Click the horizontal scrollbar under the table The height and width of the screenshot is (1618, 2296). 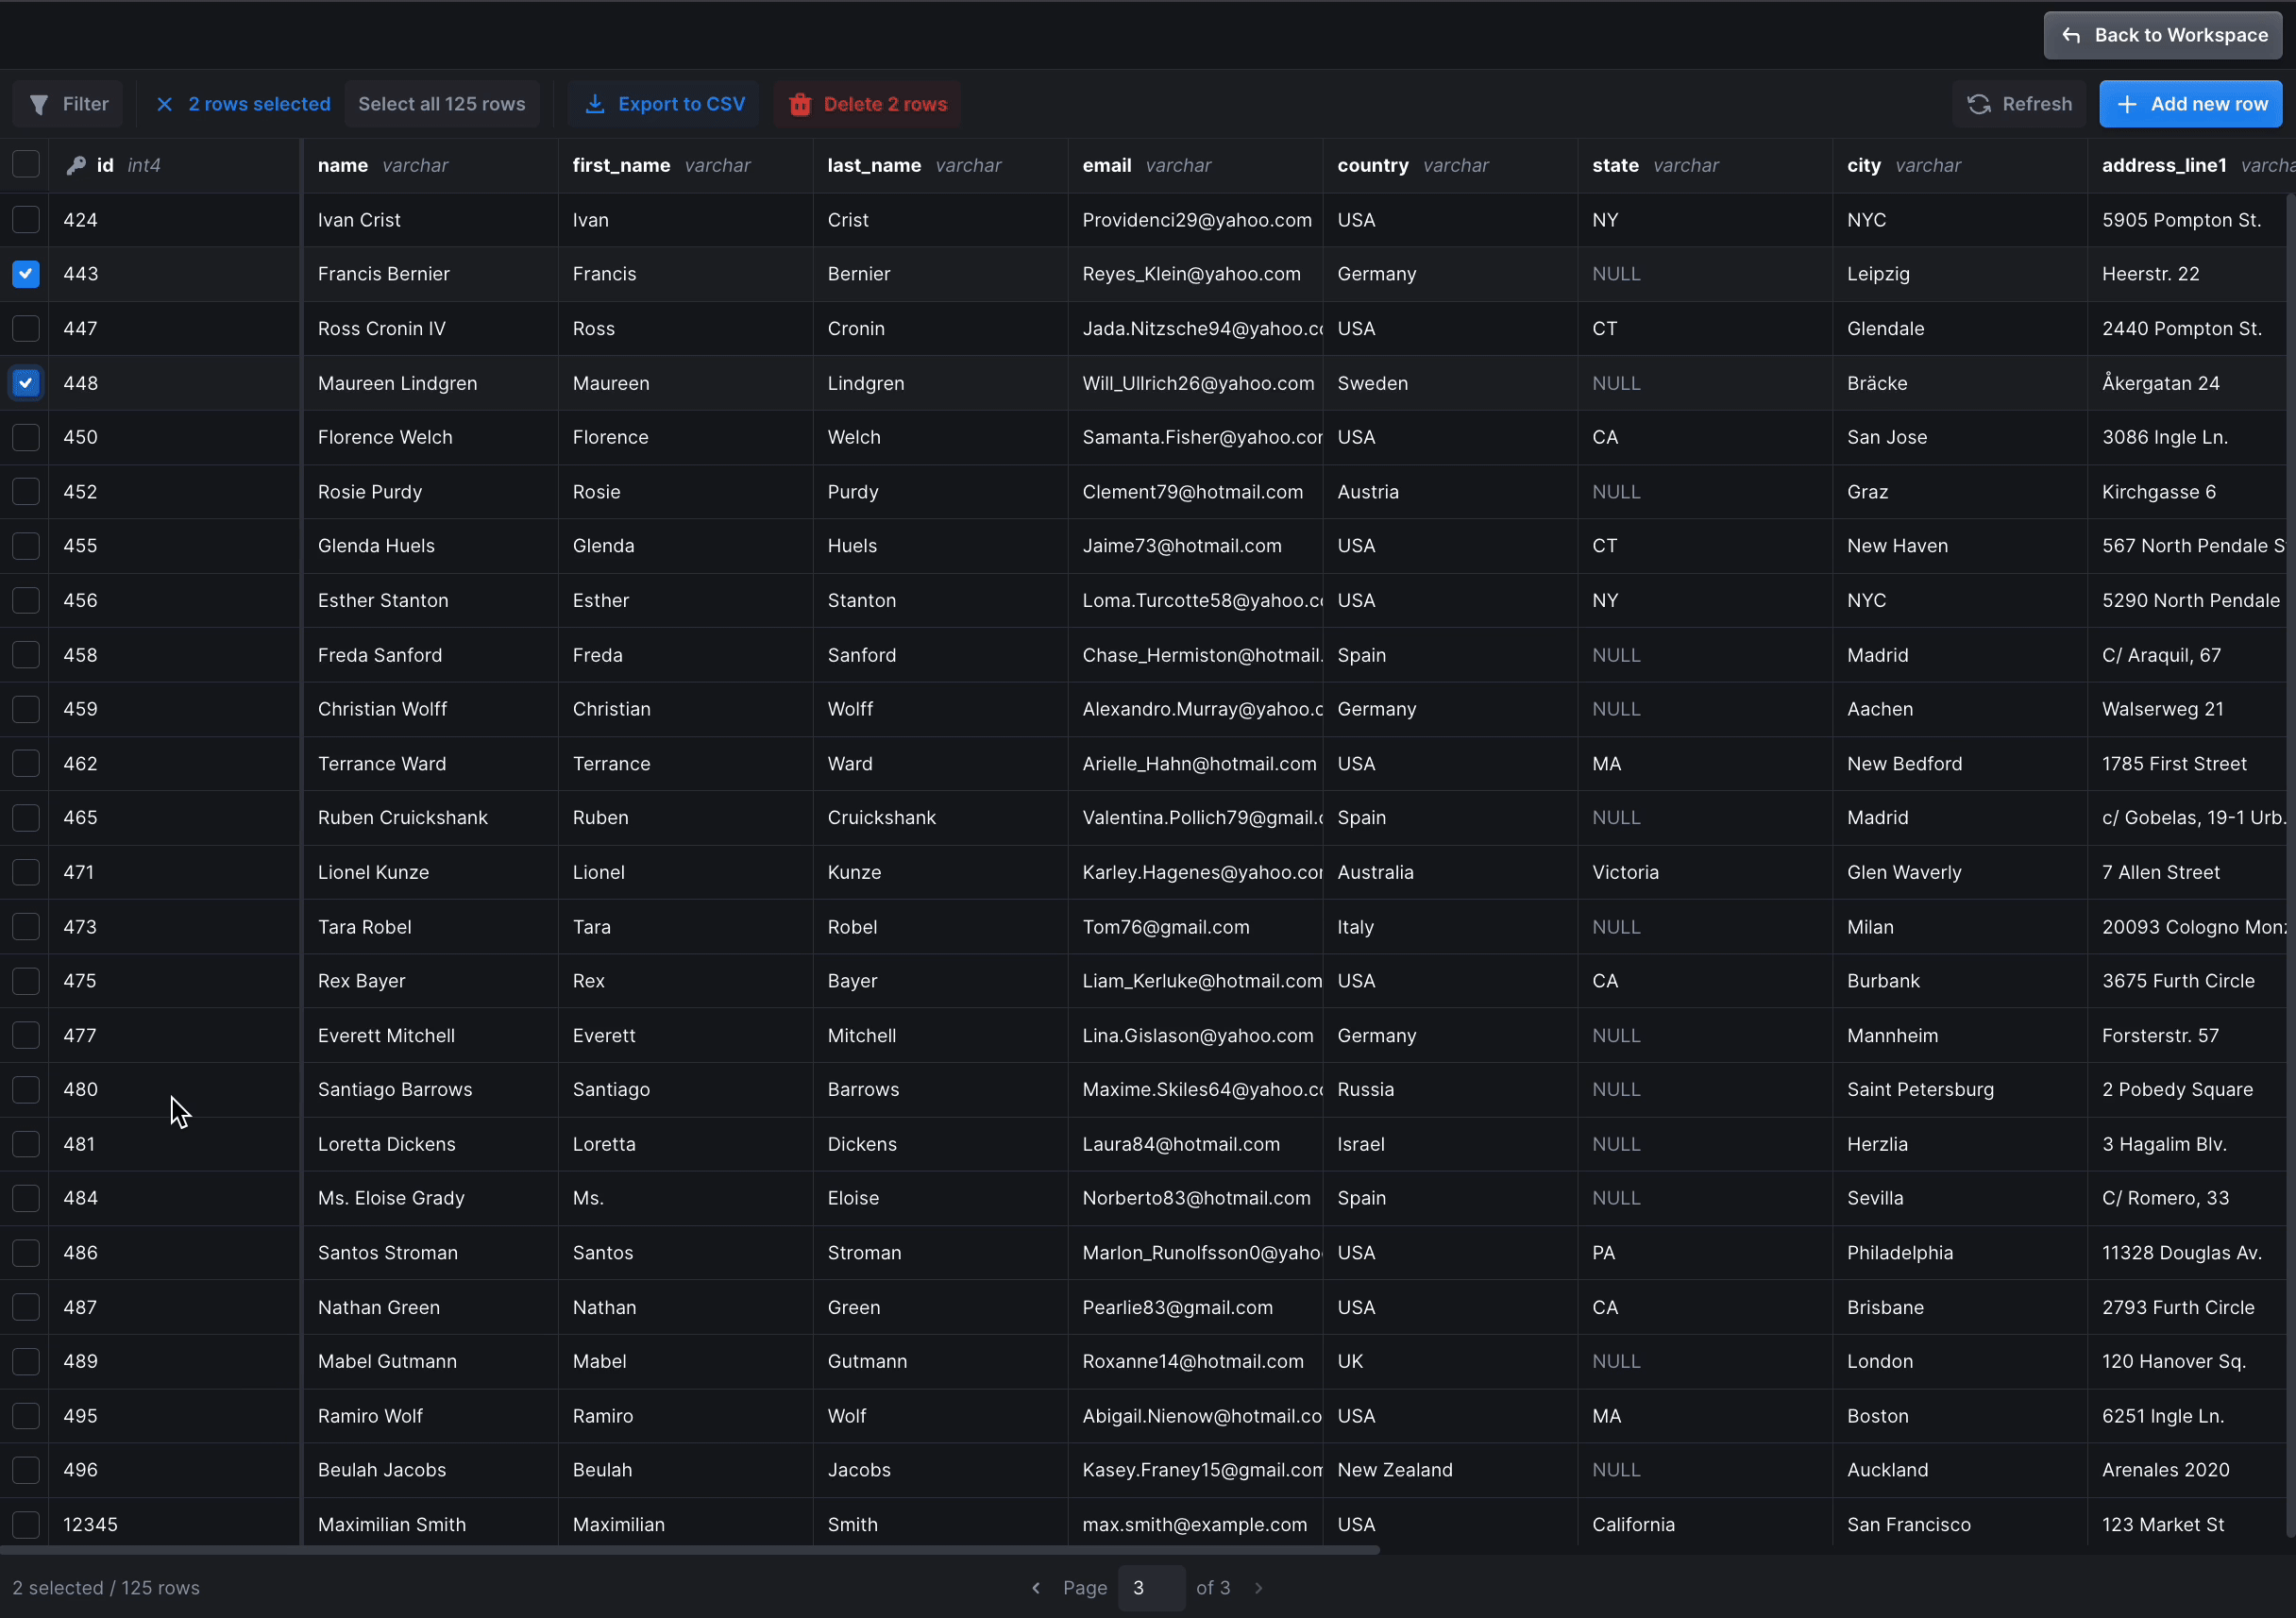click(690, 1551)
